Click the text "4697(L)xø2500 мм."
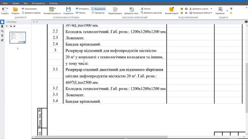The height and width of the screenshot is (139, 248). coord(82,82)
